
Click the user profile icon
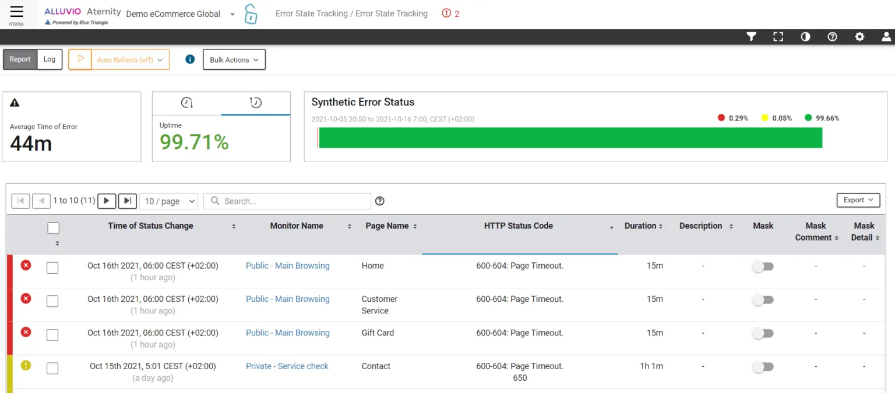886,37
